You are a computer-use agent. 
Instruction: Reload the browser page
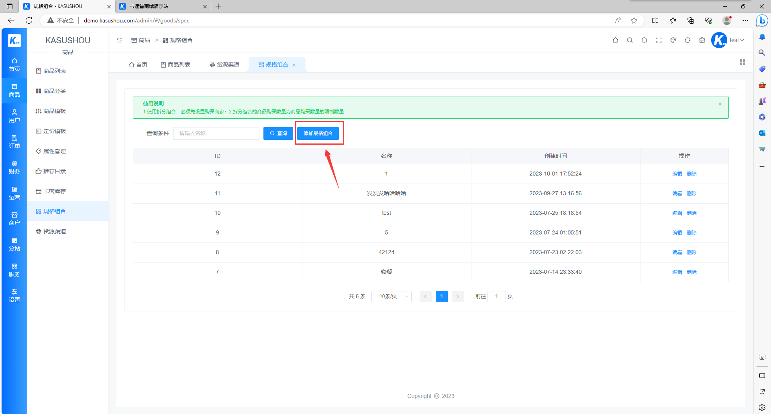click(29, 20)
